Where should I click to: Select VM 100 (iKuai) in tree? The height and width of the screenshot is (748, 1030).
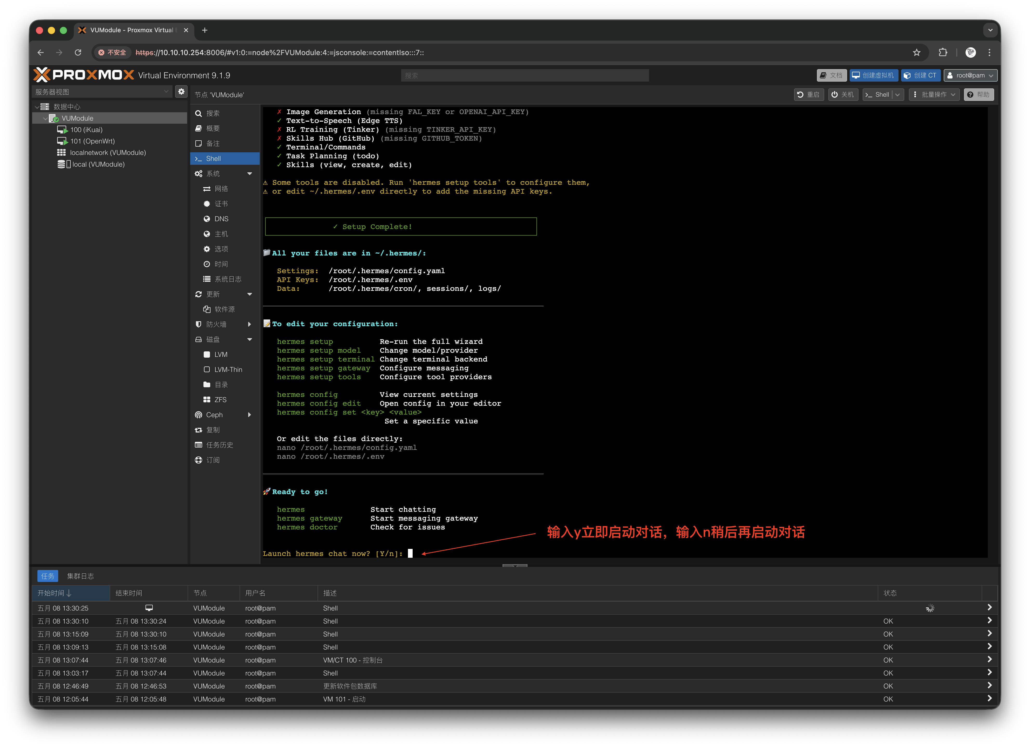[x=86, y=130]
